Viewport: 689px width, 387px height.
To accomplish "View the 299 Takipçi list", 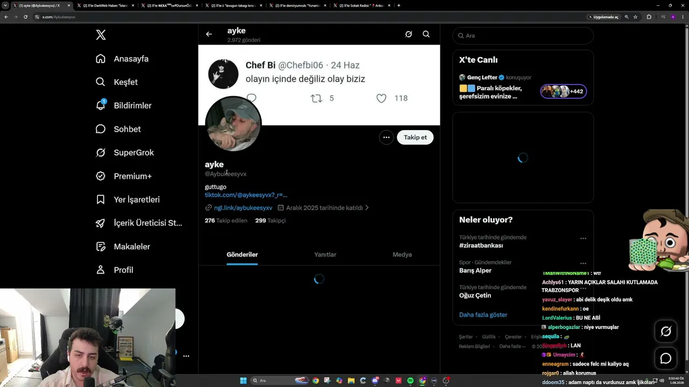I will tap(270, 221).
